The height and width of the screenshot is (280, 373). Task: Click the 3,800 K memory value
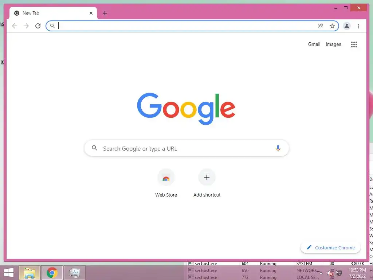pyautogui.click(x=358, y=264)
